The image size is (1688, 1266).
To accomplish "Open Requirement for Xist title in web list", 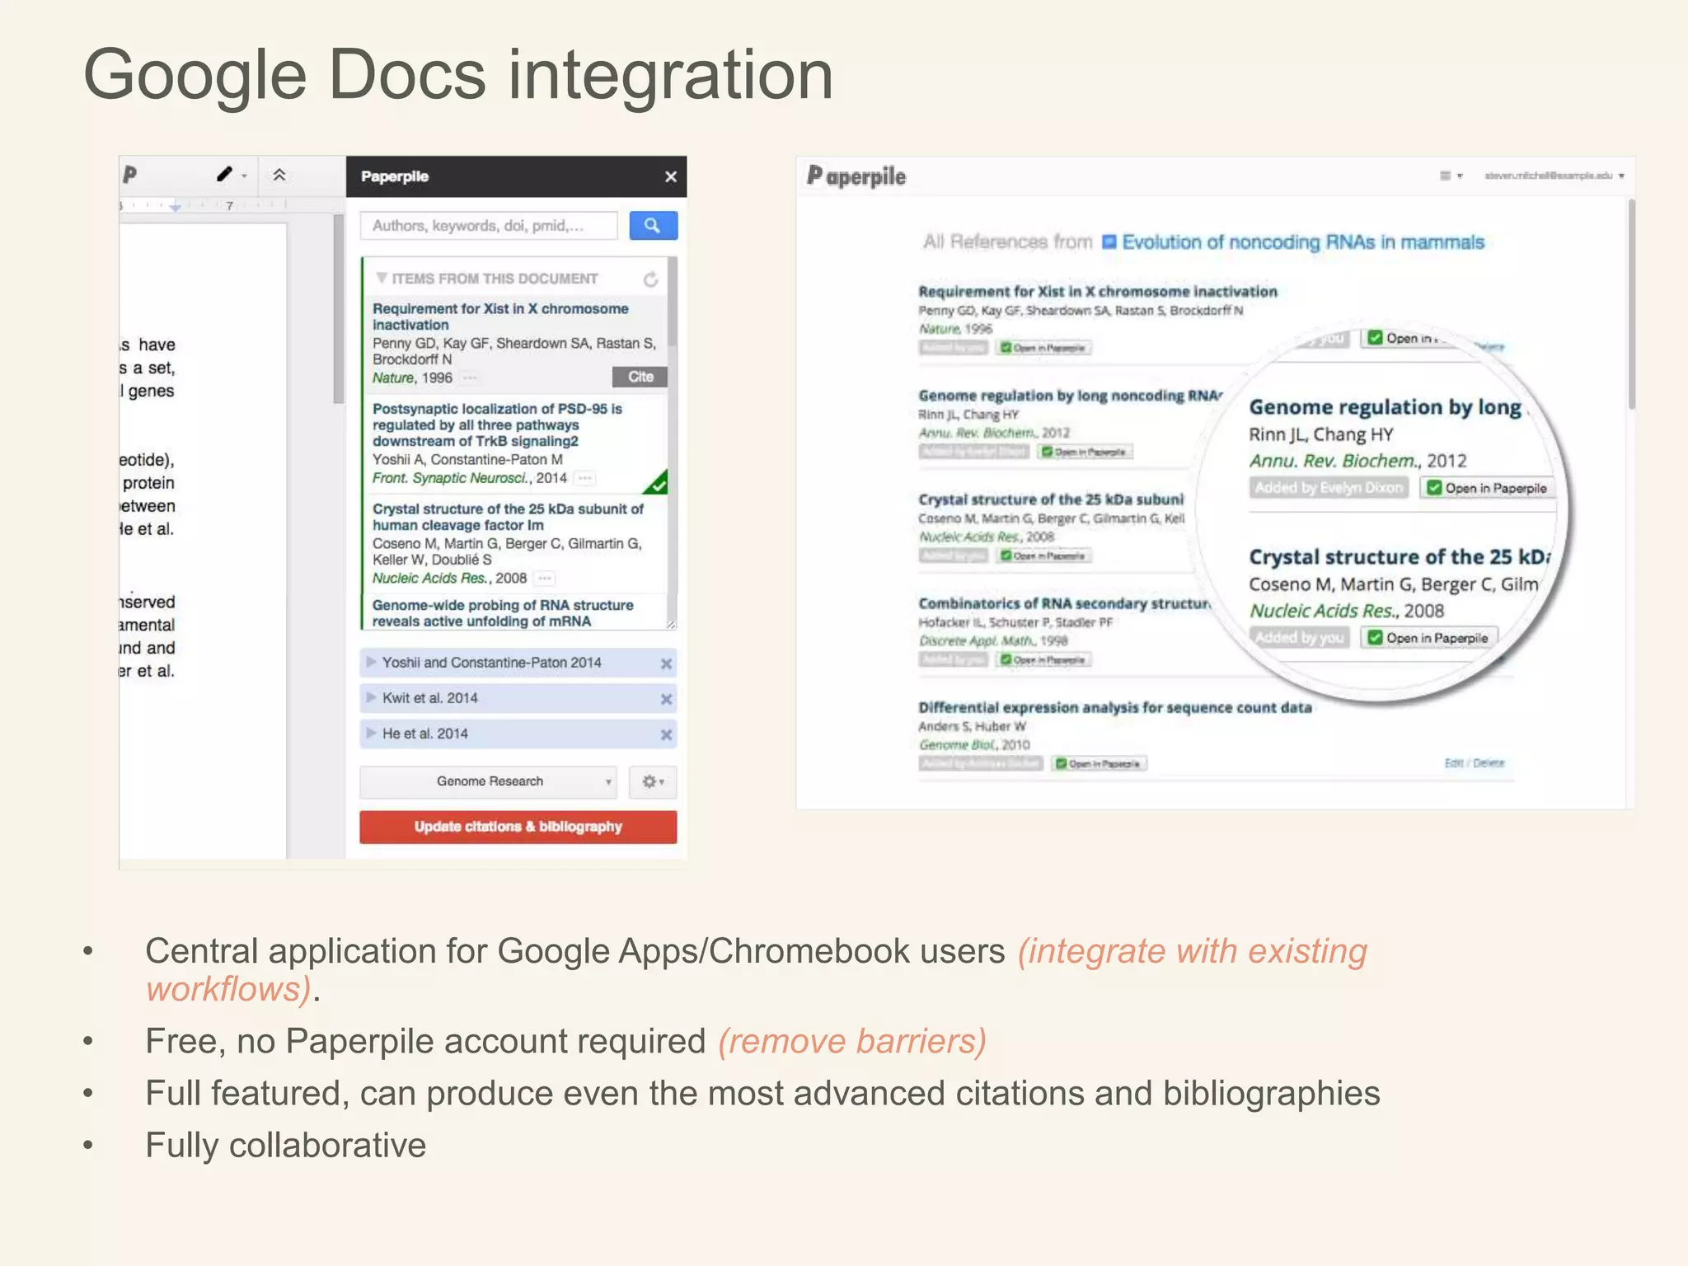I will pos(1098,291).
